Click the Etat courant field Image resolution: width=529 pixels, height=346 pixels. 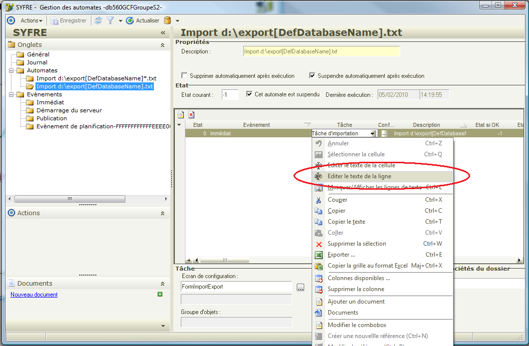(230, 95)
